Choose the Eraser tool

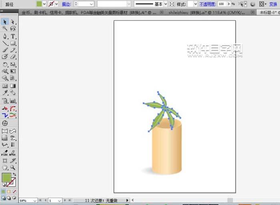click(13, 57)
